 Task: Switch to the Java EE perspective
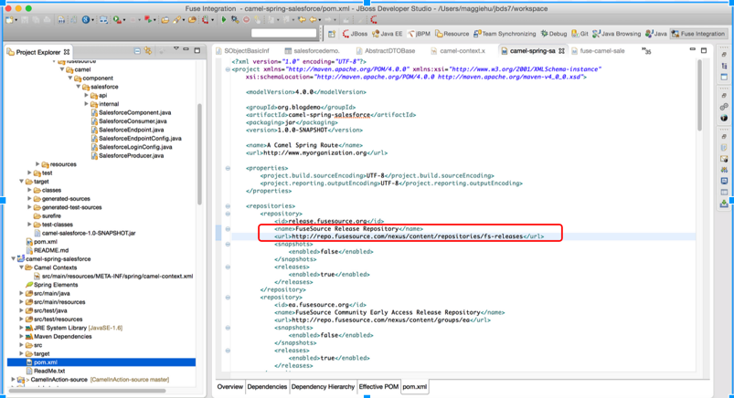click(x=388, y=34)
